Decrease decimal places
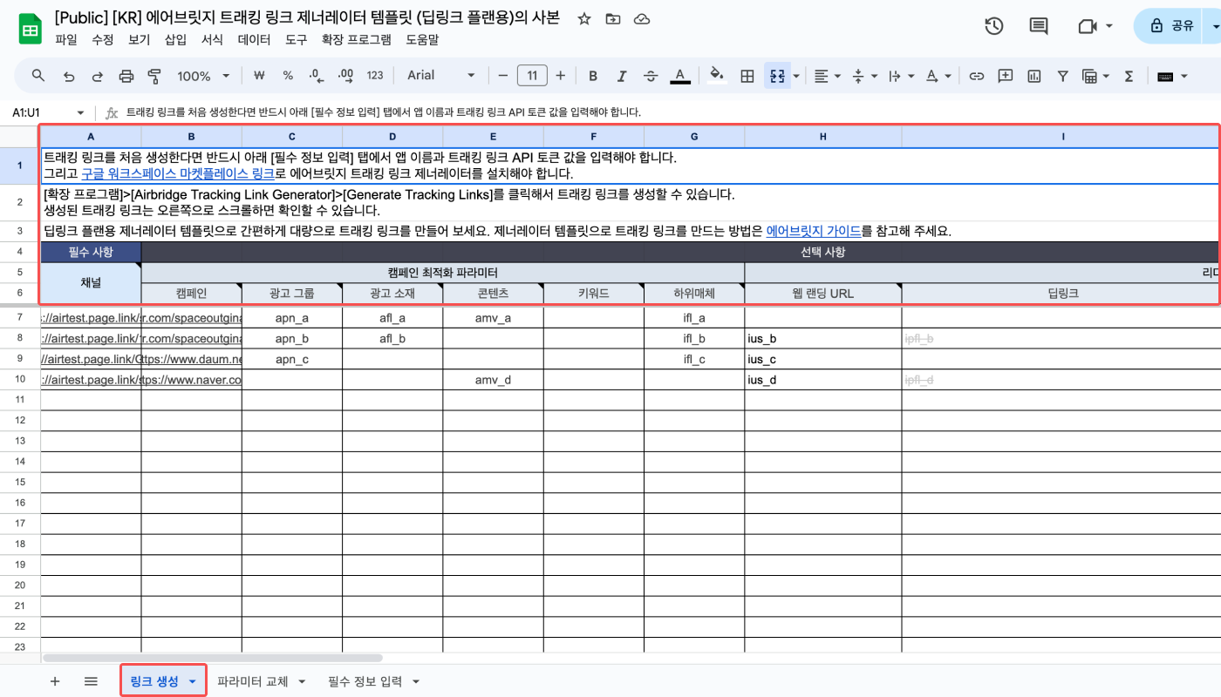 [x=317, y=76]
